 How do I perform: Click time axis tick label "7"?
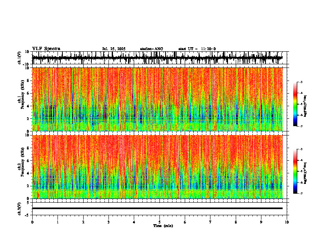click(x=210, y=222)
